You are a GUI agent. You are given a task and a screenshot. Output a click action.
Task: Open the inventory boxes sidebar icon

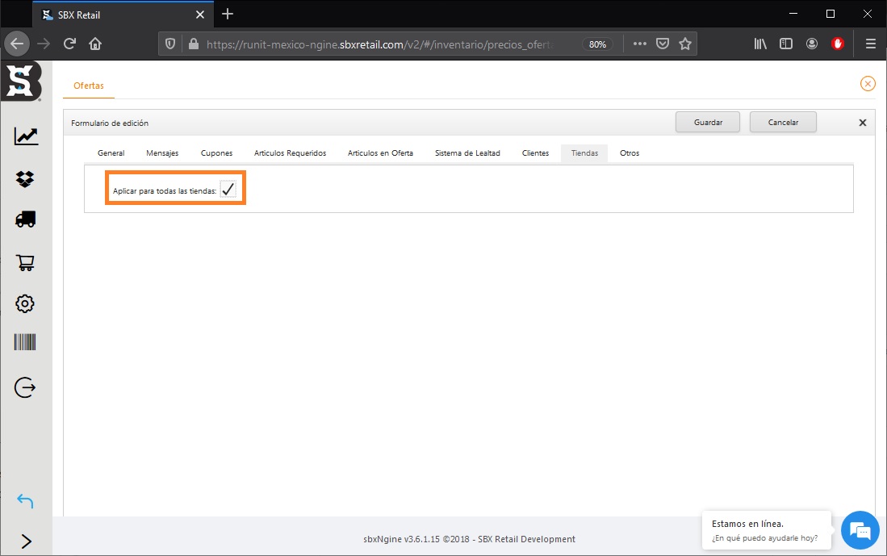(x=25, y=178)
